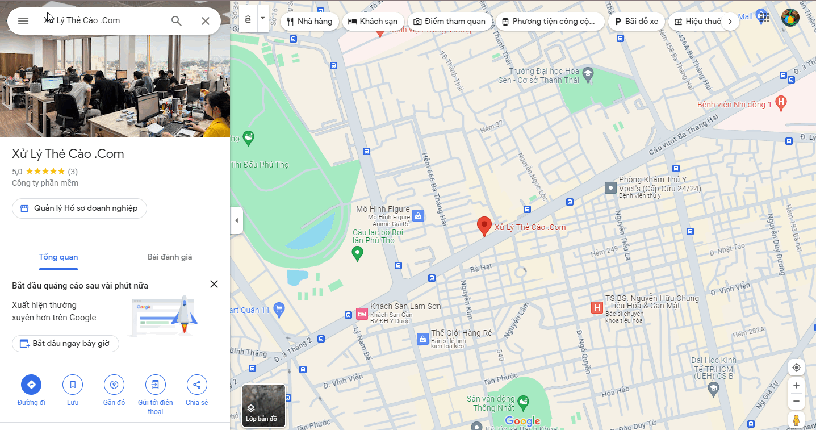Click Bắt đầu ngay bây giờ button
816x430 pixels.
click(65, 344)
